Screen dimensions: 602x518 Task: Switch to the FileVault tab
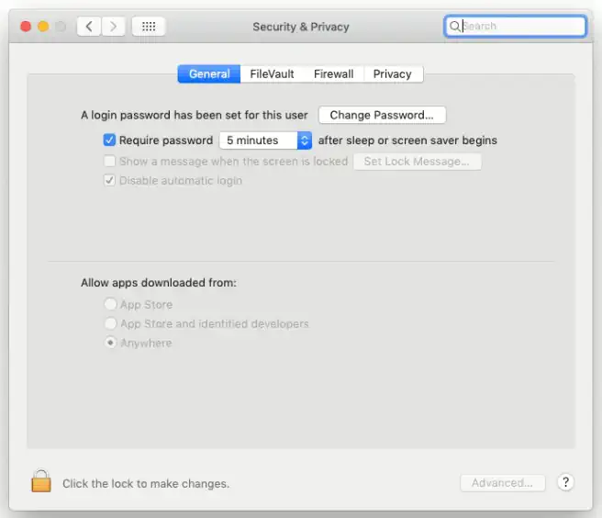pyautogui.click(x=273, y=73)
